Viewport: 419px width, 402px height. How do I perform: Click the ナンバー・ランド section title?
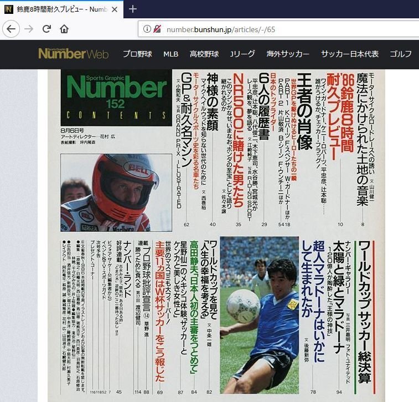click(x=128, y=268)
